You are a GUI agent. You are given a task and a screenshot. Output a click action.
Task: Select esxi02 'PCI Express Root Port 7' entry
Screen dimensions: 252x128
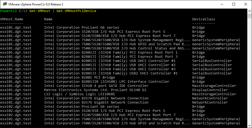click(110, 115)
